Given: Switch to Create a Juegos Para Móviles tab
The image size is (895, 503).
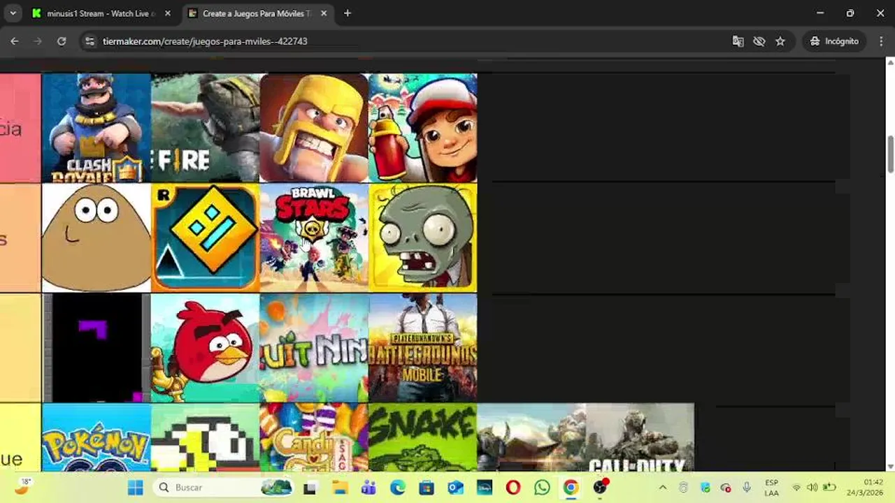Looking at the screenshot, I should (257, 13).
